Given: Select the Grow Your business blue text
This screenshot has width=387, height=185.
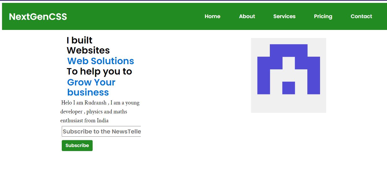Looking at the screenshot, I should pyautogui.click(x=91, y=87).
